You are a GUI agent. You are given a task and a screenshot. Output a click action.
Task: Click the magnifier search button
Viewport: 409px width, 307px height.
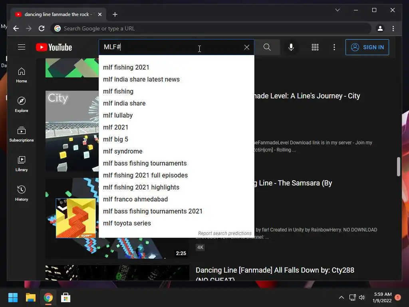tap(267, 47)
